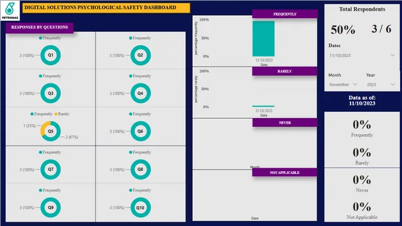
Task: Click the '1 (33%)' label beside Q5
Action: 30,126
